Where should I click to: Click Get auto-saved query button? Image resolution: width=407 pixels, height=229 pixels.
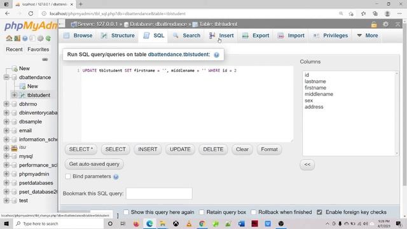[x=94, y=164]
